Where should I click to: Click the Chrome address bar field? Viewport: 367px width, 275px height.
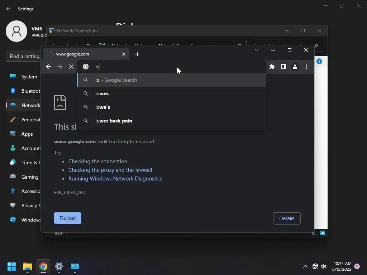click(172, 67)
